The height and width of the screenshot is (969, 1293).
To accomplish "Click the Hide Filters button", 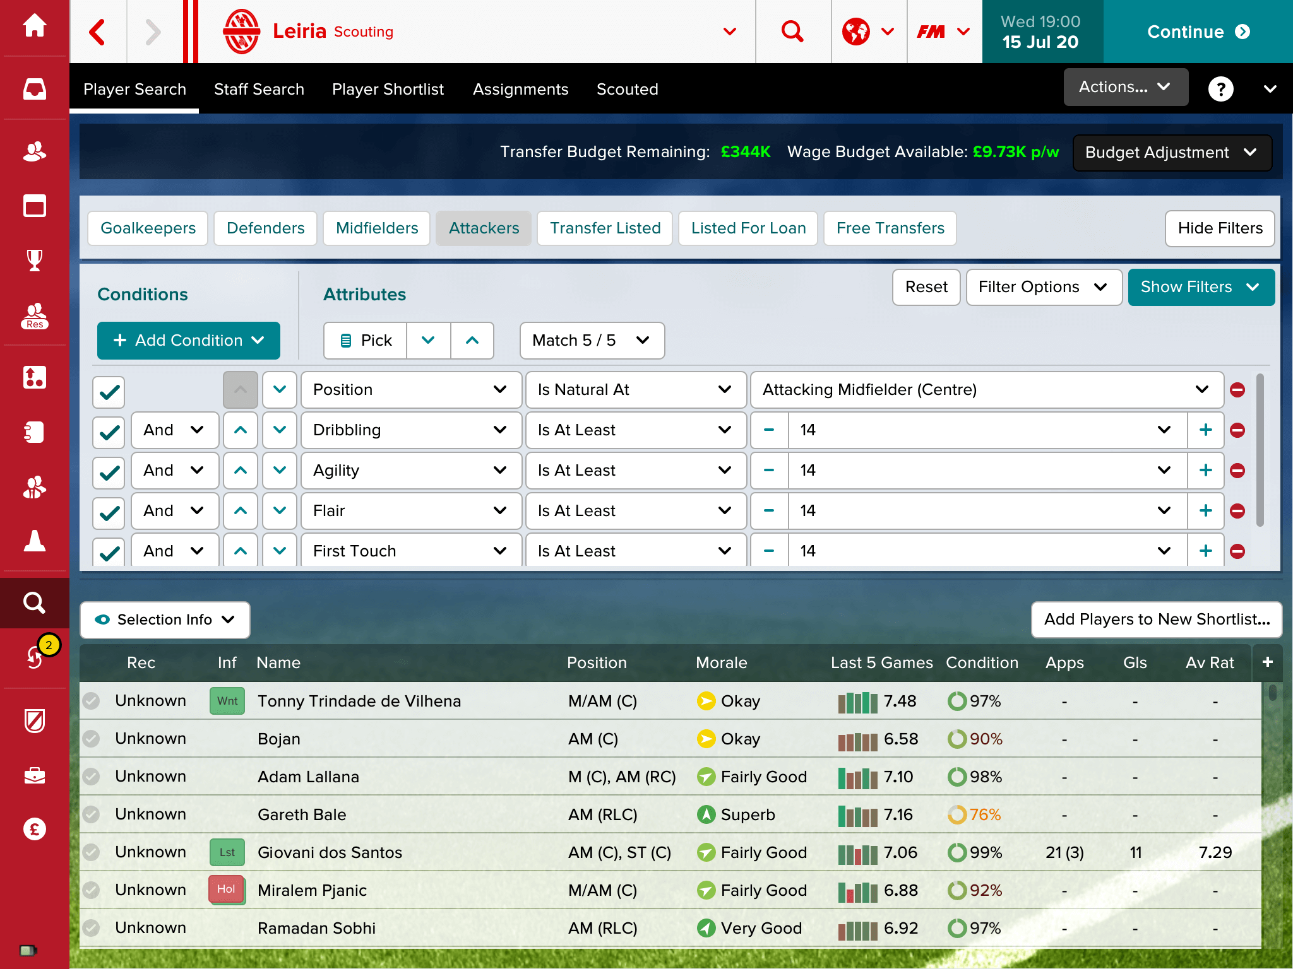I will [1220, 228].
